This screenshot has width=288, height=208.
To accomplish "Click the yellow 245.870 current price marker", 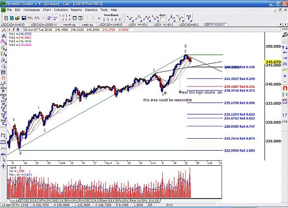I will pos(273,62).
